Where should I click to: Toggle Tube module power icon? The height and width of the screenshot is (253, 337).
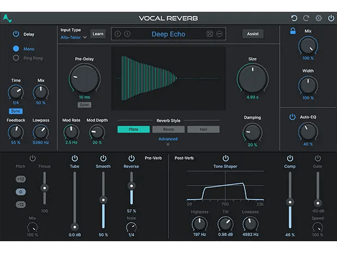tap(75, 158)
